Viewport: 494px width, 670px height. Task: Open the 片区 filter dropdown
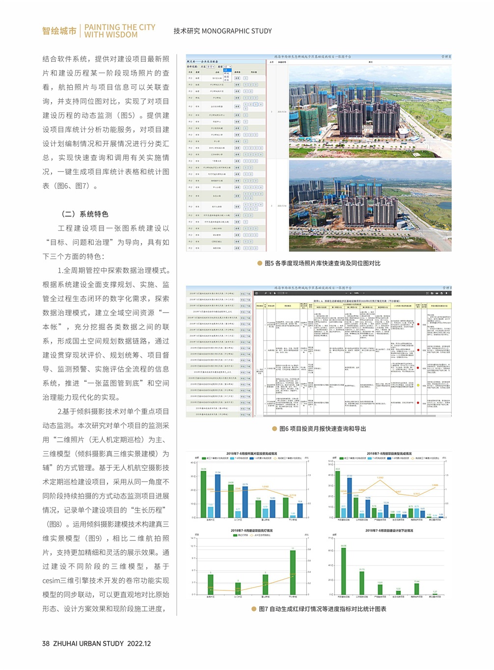tap(211, 66)
